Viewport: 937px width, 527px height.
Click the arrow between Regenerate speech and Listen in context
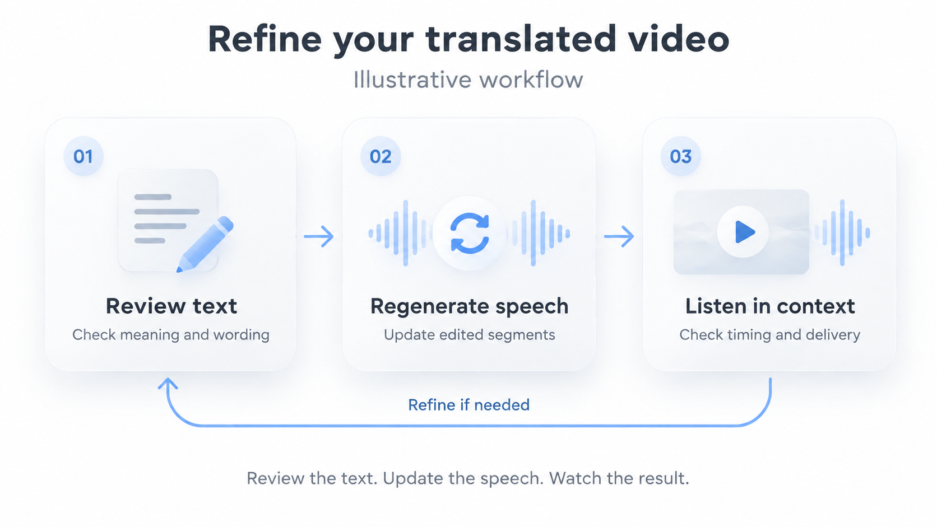619,236
